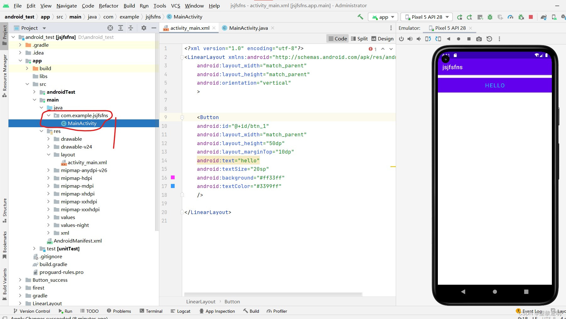Click Select Opened File target icon in Project panel
This screenshot has height=319, width=566.
click(x=110, y=28)
